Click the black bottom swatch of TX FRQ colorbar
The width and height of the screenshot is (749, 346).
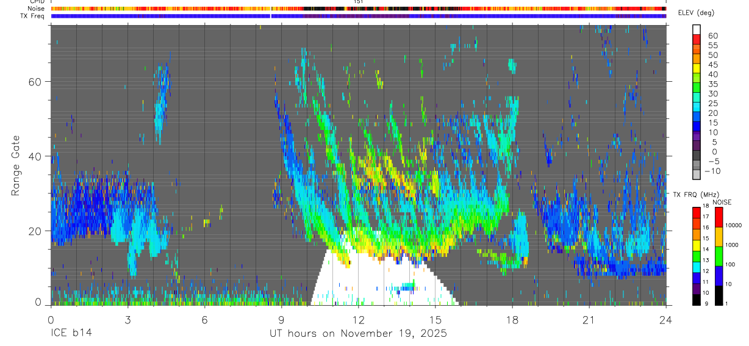(697, 300)
